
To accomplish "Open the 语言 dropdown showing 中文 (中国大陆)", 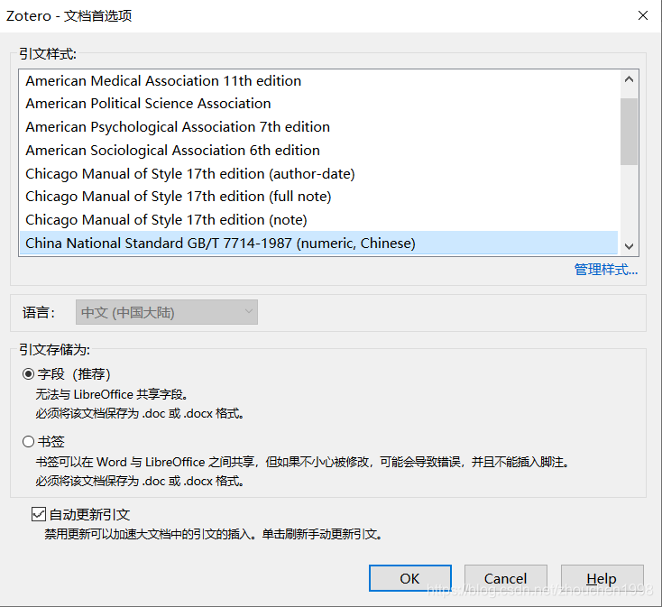I will coord(167,312).
